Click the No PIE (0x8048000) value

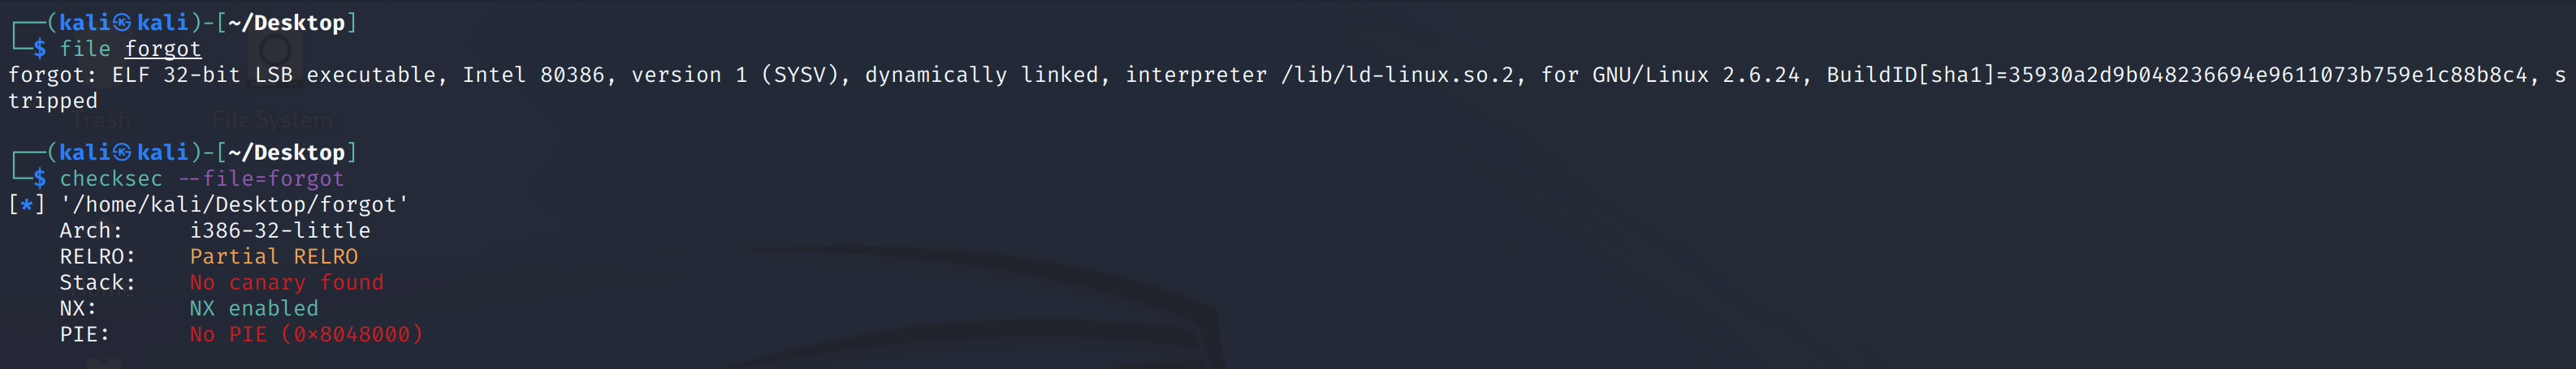click(x=306, y=334)
